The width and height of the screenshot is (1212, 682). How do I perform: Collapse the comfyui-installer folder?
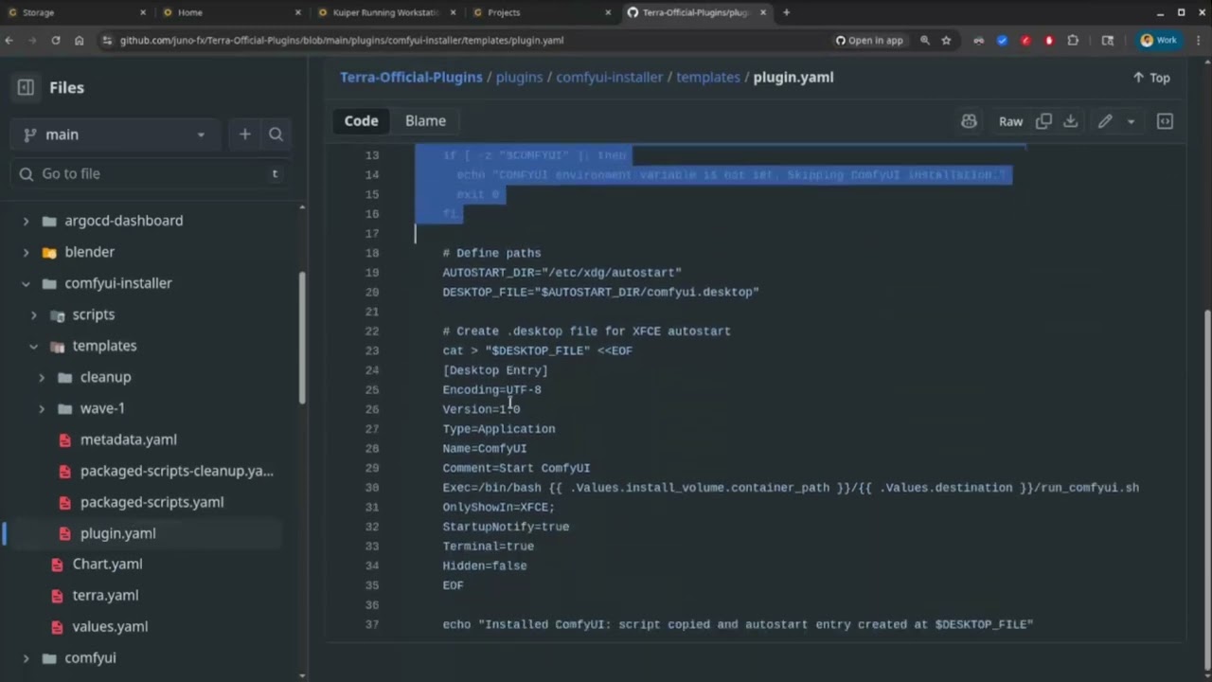click(26, 283)
